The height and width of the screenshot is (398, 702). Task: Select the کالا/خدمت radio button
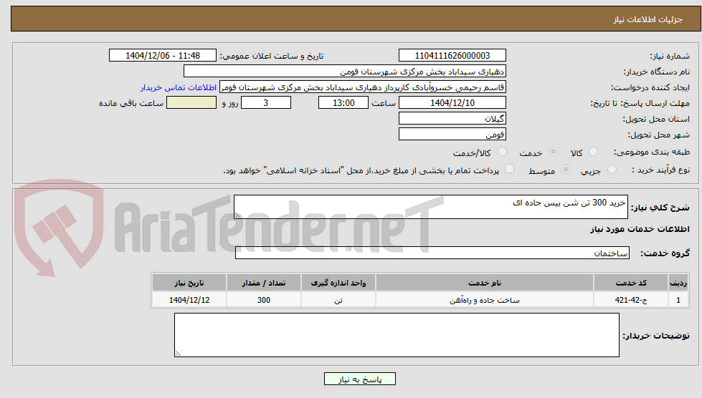coord(503,152)
